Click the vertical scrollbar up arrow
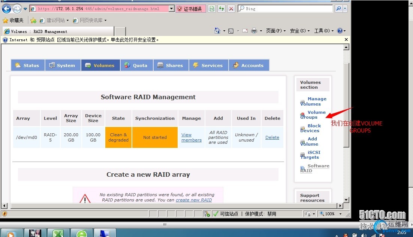The image size is (413, 237). [x=346, y=47]
